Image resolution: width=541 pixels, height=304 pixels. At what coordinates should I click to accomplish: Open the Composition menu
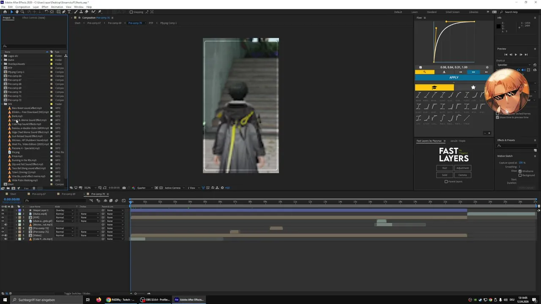pyautogui.click(x=23, y=7)
